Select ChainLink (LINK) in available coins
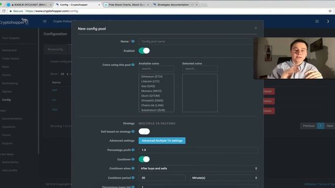This screenshot has width=335, height=188. pyautogui.click(x=152, y=105)
